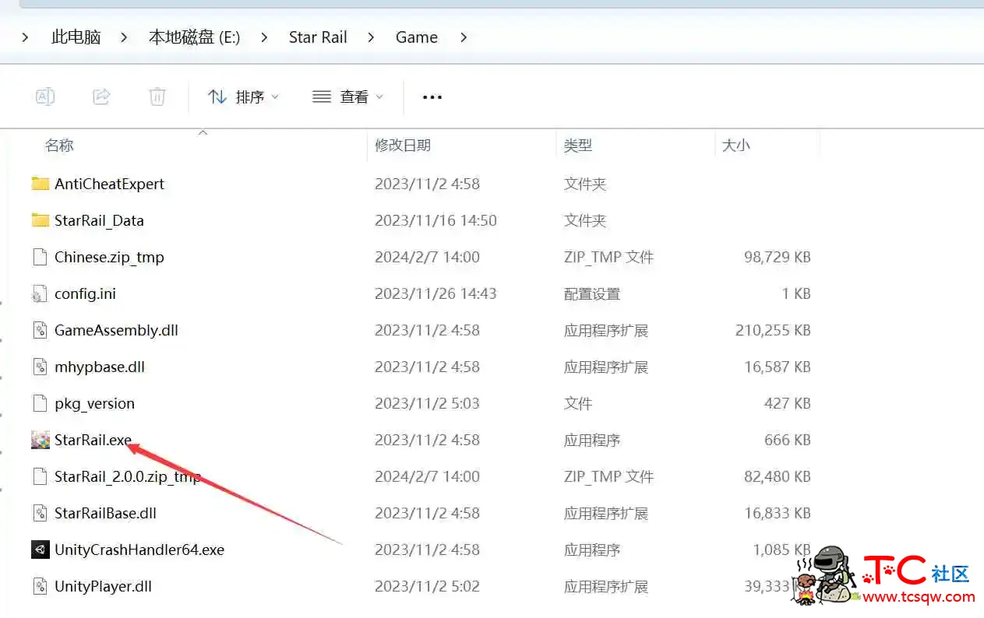
Task: Click the mhypbase.dll file icon
Action: 41,367
